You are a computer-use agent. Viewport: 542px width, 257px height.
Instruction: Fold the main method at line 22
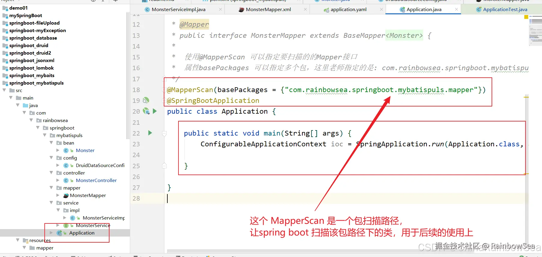[164, 133]
